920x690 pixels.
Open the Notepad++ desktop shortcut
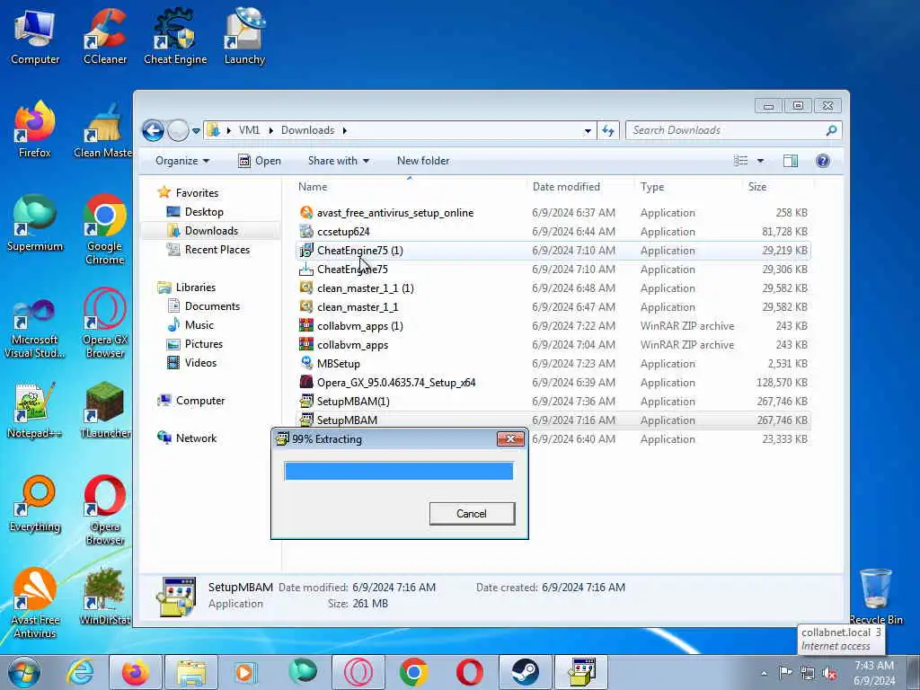point(35,410)
